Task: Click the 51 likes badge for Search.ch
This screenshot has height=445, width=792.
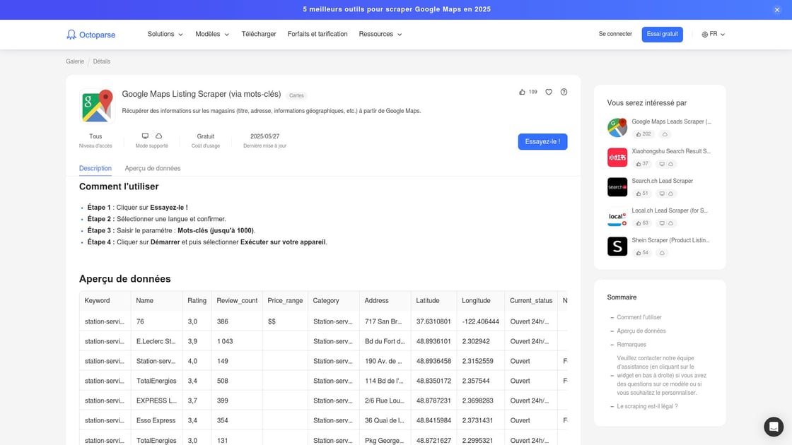Action: (x=642, y=194)
